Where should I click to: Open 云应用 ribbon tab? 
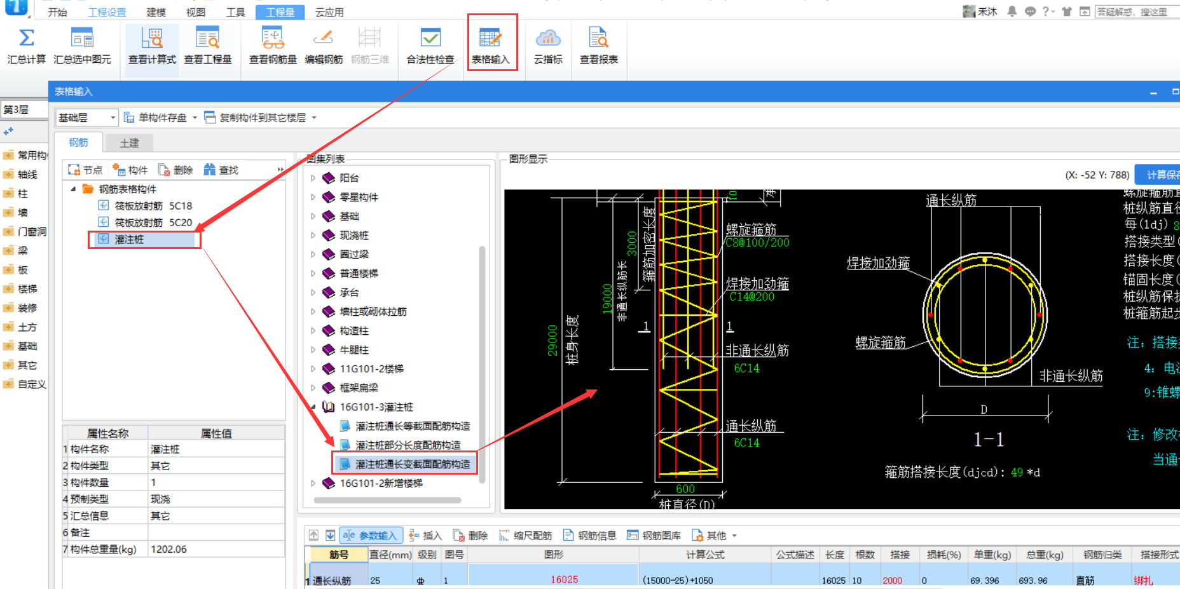pos(329,12)
